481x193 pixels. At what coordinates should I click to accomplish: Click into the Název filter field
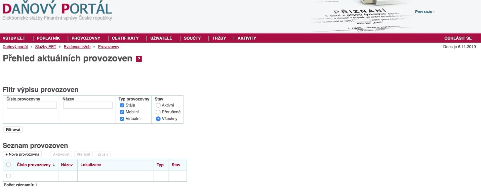(x=88, y=105)
